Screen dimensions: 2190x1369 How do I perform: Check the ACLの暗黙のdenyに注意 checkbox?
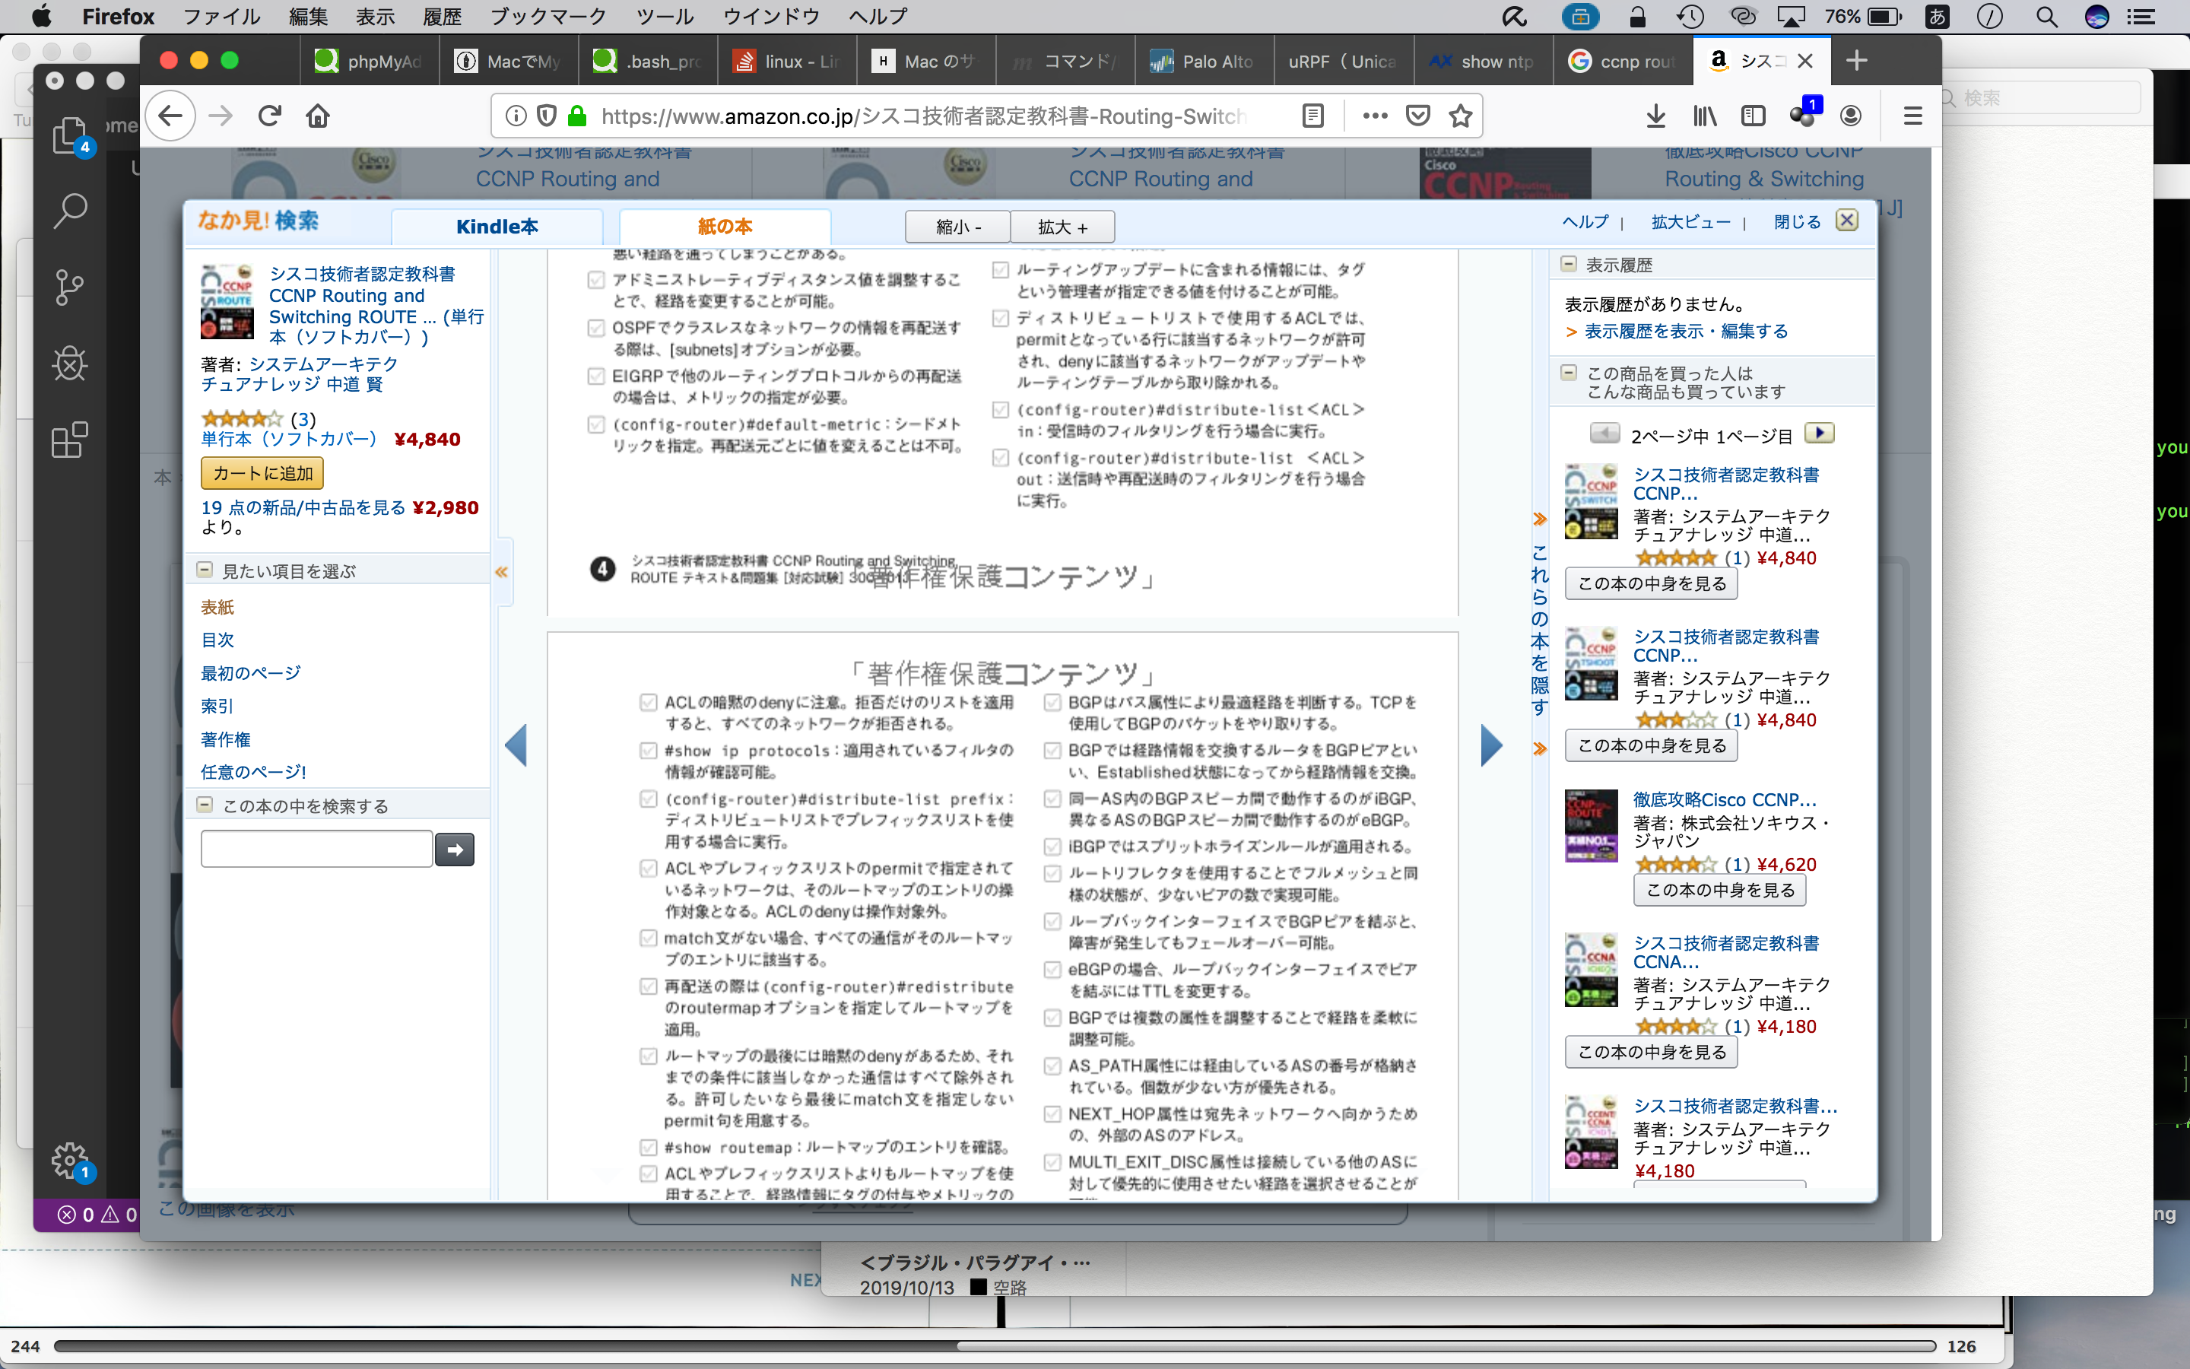tap(648, 703)
